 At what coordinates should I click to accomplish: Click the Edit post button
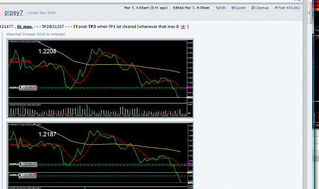coord(220,8)
